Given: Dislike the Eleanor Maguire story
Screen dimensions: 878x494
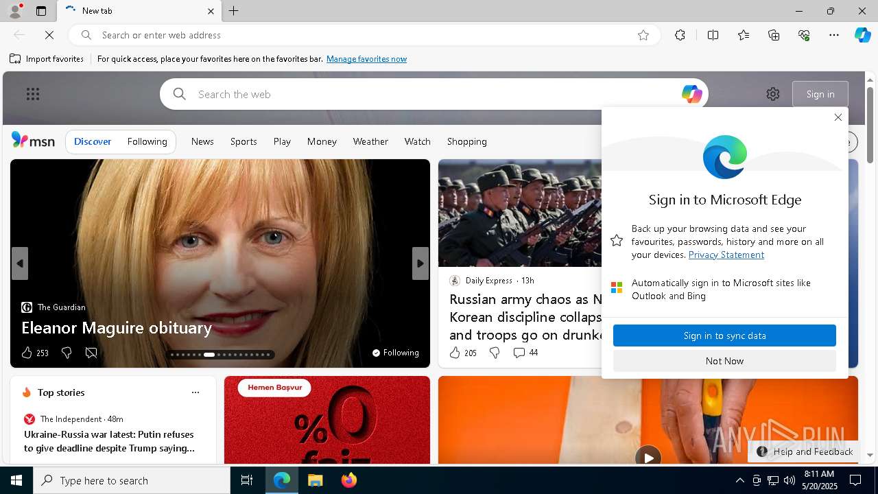Looking at the screenshot, I should click(67, 353).
